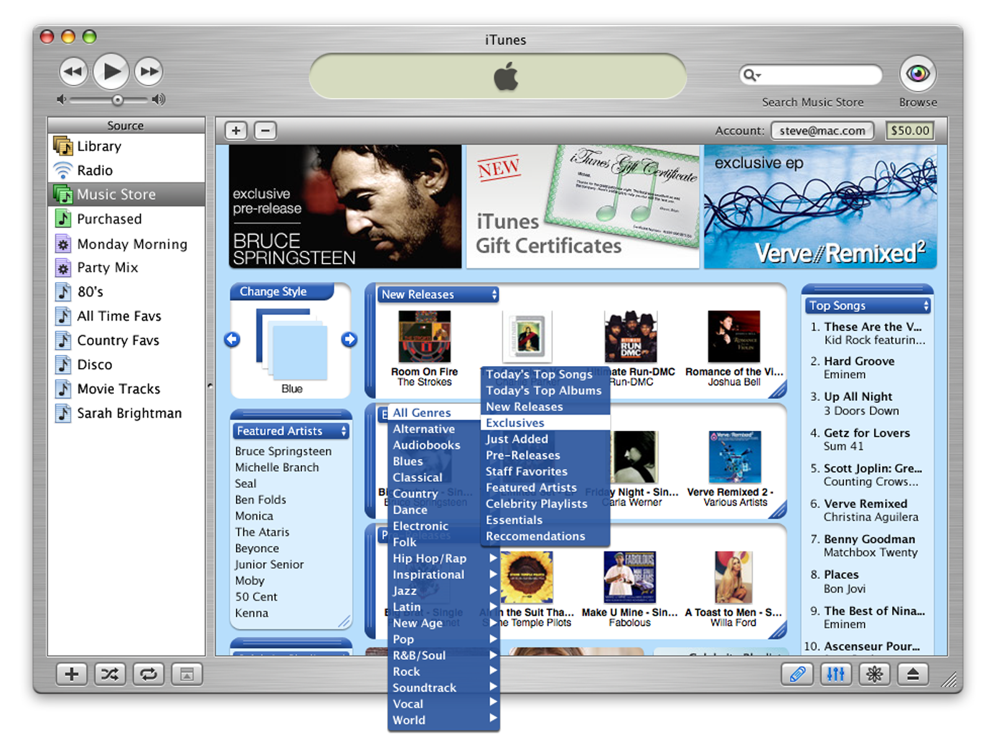Screen dimensions: 996x747
Task: Choose Just Added menu item
Action: point(545,439)
